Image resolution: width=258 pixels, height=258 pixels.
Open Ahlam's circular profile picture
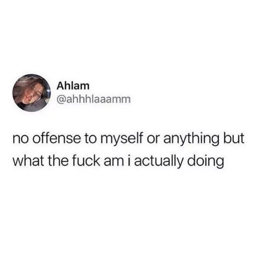(x=32, y=93)
